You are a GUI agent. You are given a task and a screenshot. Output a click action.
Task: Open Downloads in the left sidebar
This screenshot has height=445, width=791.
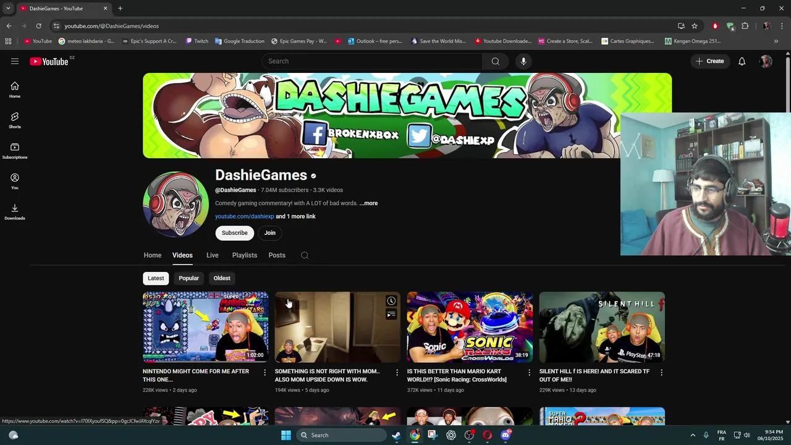click(15, 211)
